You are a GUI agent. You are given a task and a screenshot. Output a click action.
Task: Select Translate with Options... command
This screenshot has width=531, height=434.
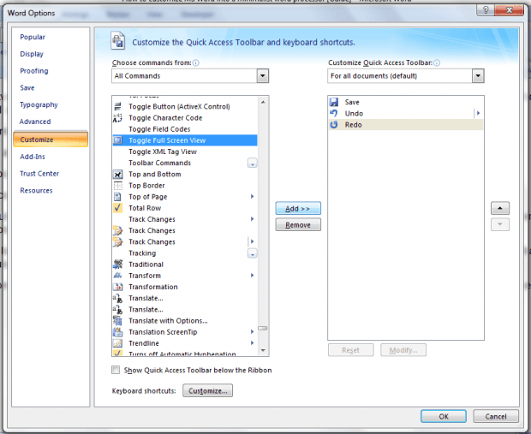[x=185, y=321]
